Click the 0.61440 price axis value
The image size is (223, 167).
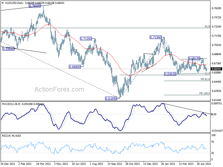217,100
